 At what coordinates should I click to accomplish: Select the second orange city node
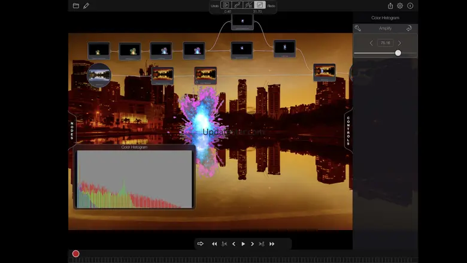click(x=205, y=75)
